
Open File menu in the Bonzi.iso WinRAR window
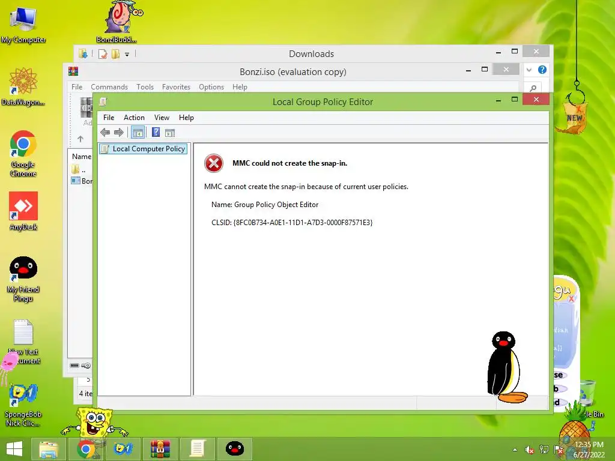coord(77,87)
